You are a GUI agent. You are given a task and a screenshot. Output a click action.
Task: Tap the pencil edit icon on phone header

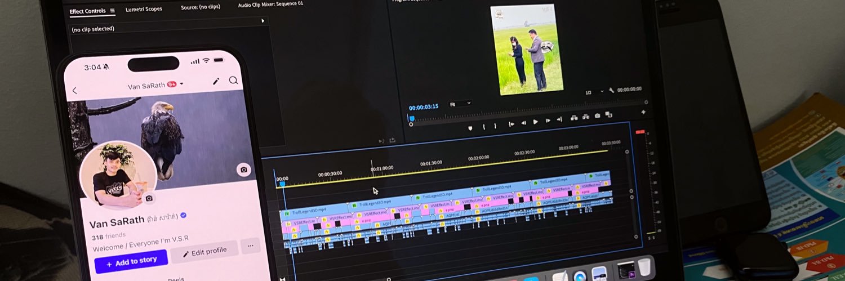coord(216,81)
